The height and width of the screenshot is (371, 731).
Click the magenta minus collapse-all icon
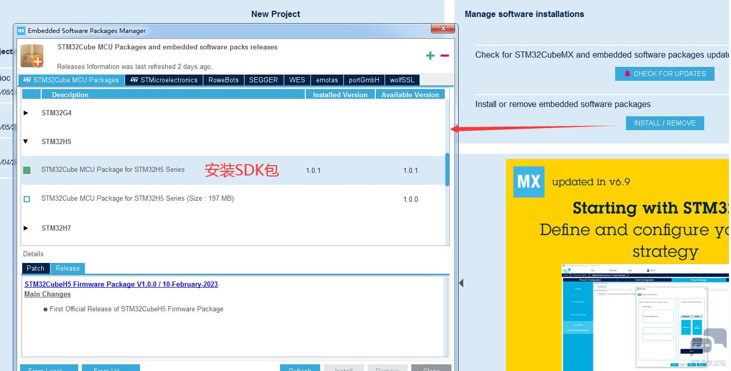click(x=445, y=56)
